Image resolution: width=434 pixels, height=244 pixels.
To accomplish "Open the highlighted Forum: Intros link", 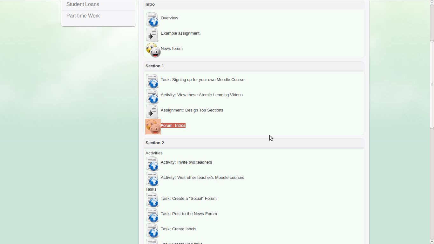I will pos(173,125).
